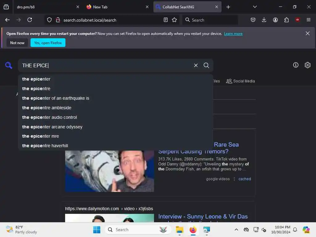The width and height of the screenshot is (316, 237).
Task: Close the New Tab tab
Action: (147, 7)
